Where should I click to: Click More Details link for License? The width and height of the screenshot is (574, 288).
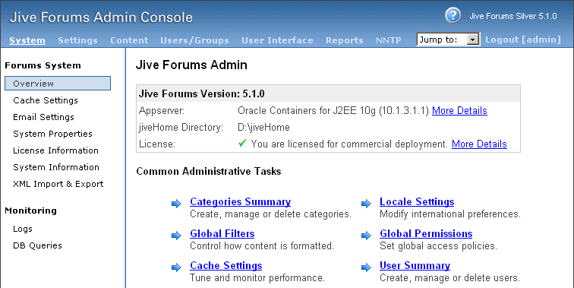(479, 144)
